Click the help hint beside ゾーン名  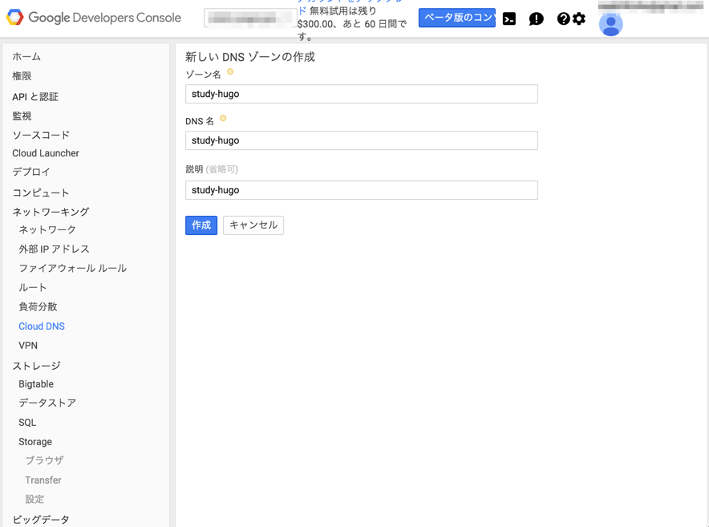click(230, 71)
